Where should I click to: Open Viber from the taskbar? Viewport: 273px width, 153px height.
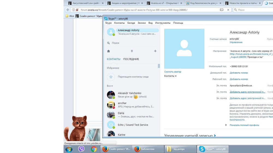(81, 149)
